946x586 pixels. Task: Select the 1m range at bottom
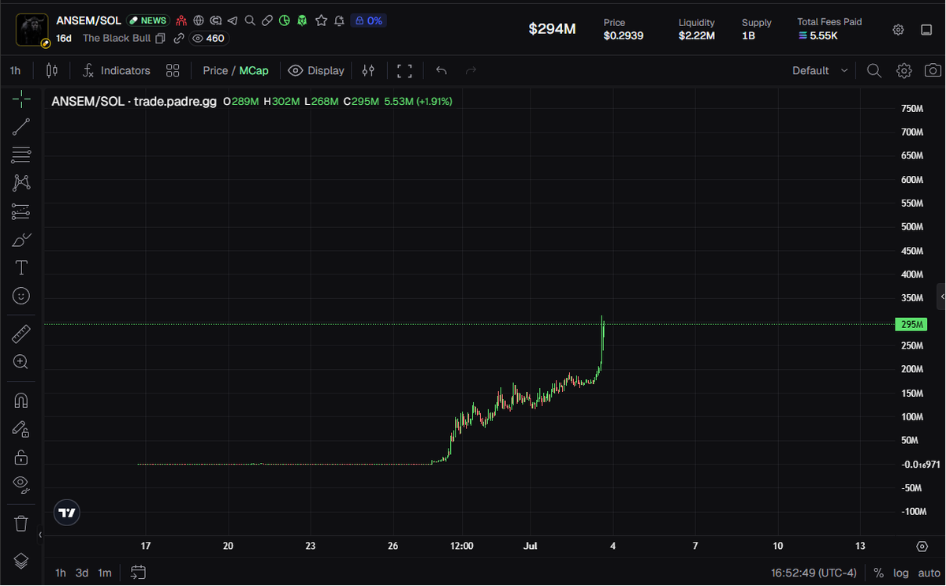pos(105,573)
